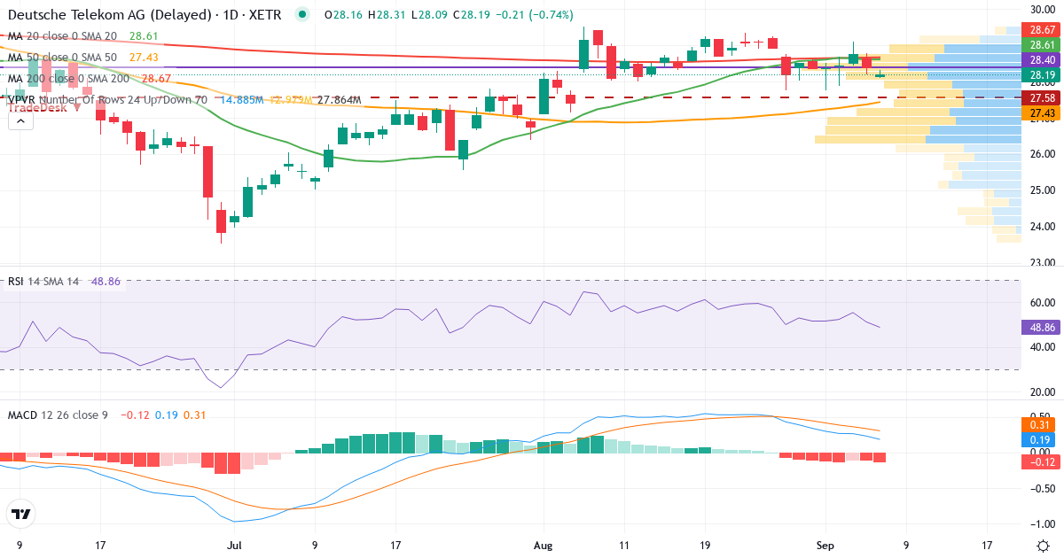
Task: Click 23.00 on the price scale
Action: 1042,263
